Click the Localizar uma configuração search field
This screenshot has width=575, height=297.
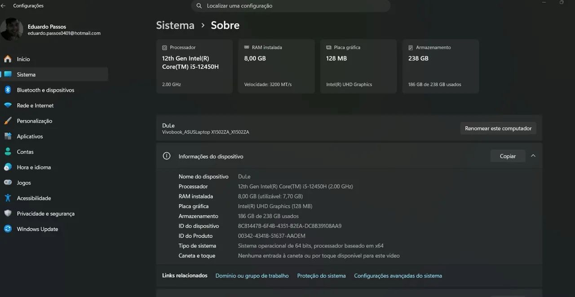point(291,6)
